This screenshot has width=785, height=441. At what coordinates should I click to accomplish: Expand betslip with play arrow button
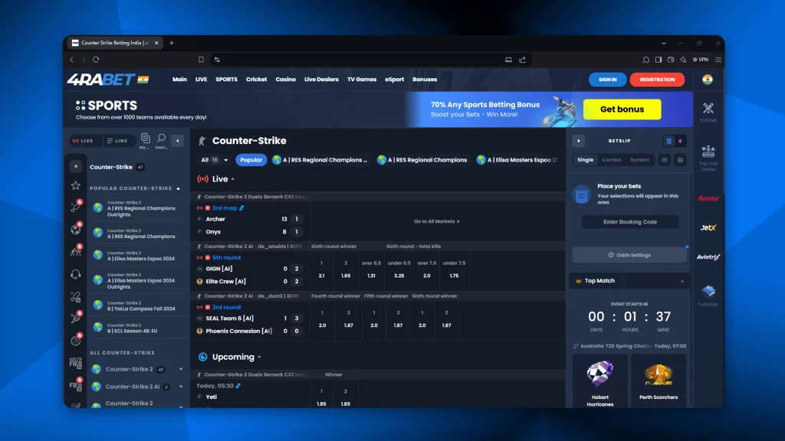(579, 141)
